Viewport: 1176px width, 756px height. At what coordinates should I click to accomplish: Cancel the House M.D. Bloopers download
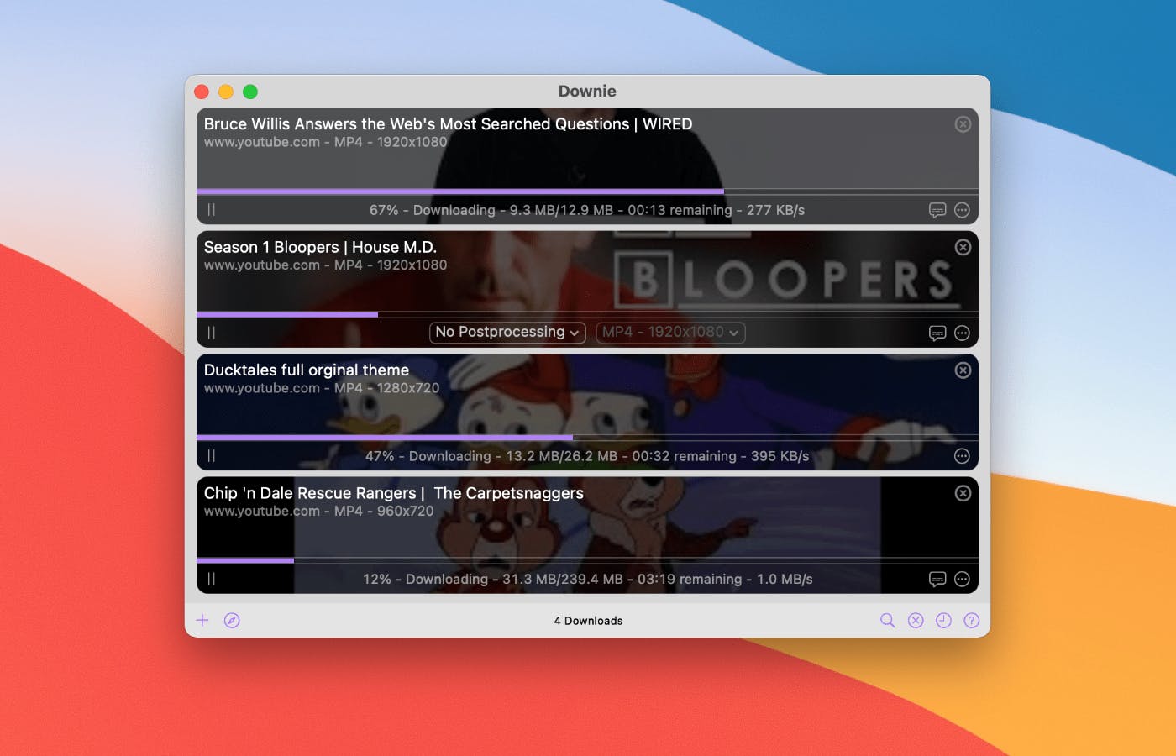tap(963, 247)
